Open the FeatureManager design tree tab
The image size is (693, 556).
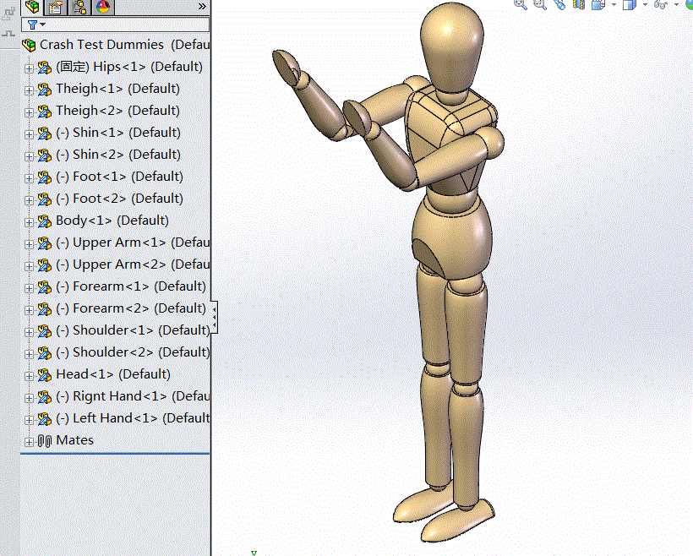coord(32,7)
